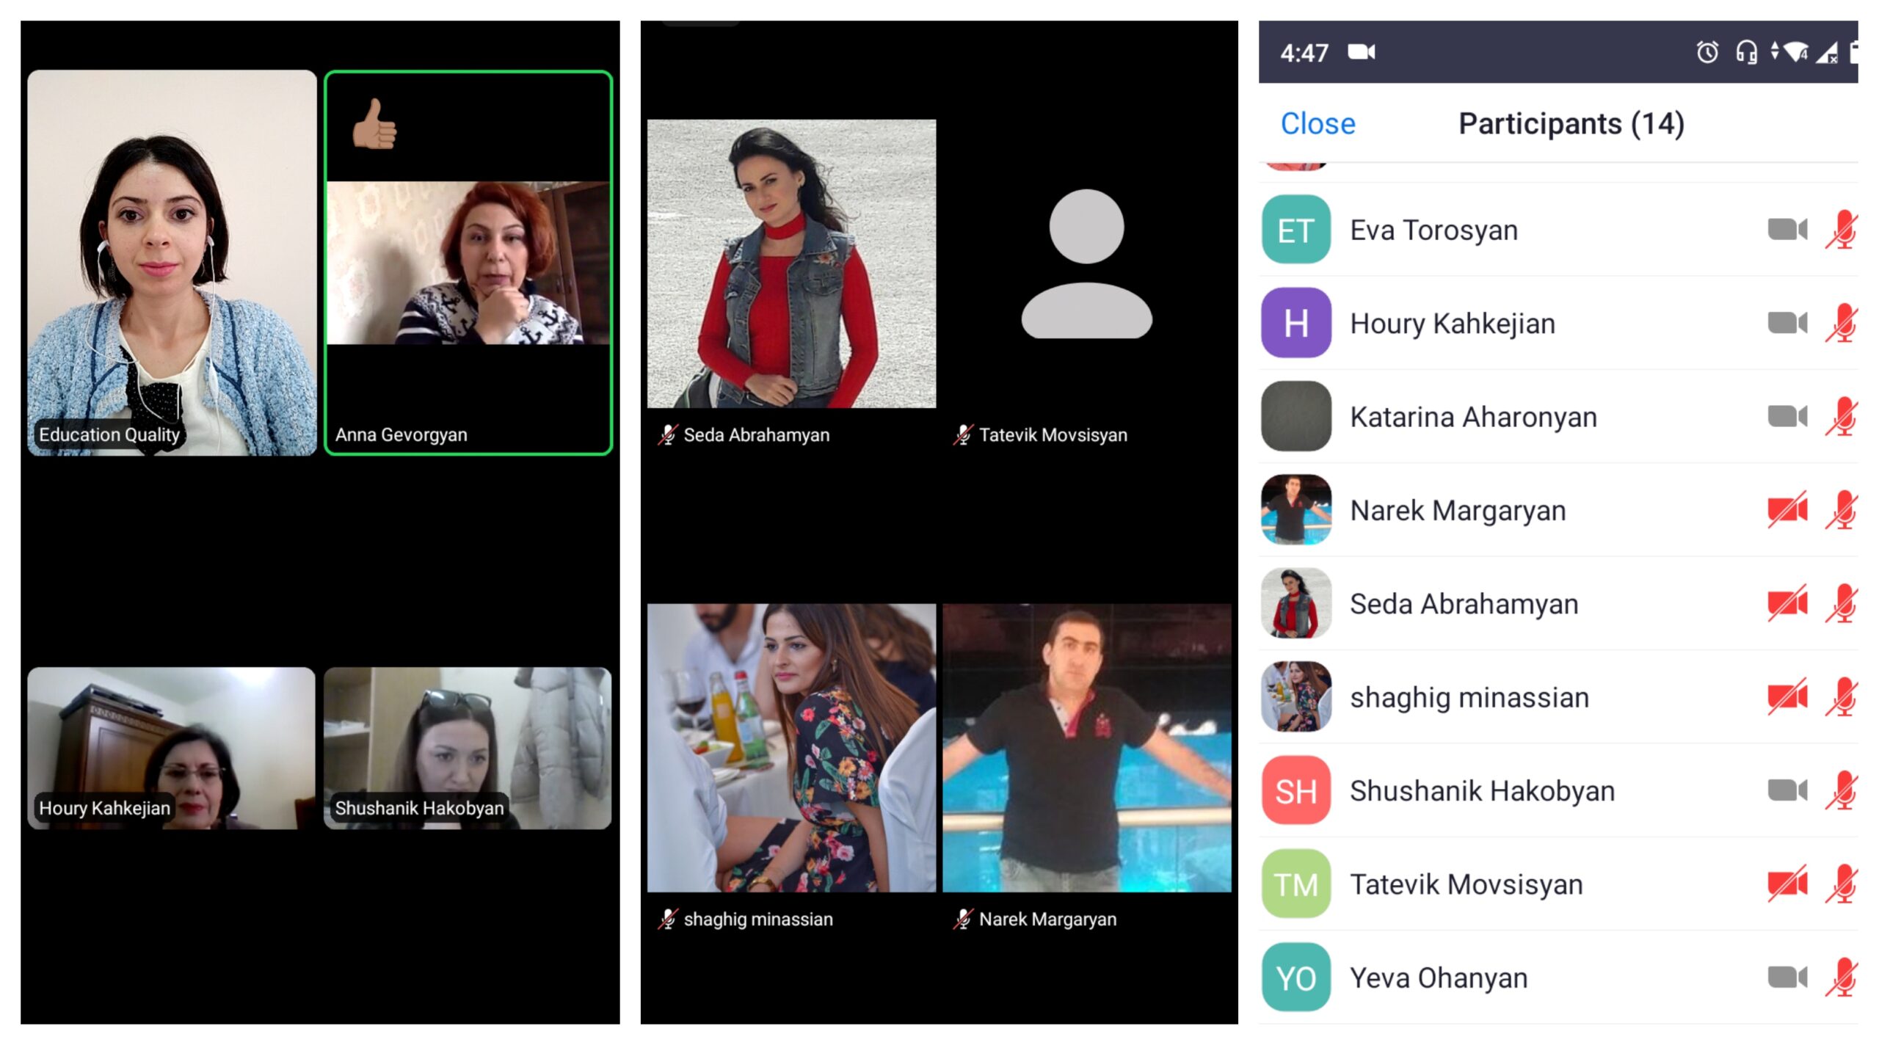The width and height of the screenshot is (1879, 1045).
Task: Click Houry Kahkejian's camera icon
Action: pyautogui.click(x=1787, y=323)
